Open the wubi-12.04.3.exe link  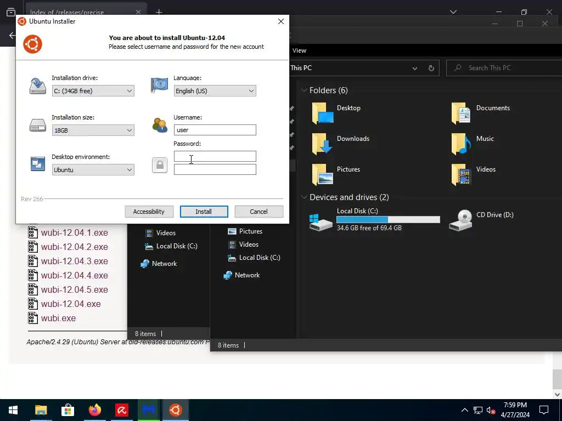[74, 261]
